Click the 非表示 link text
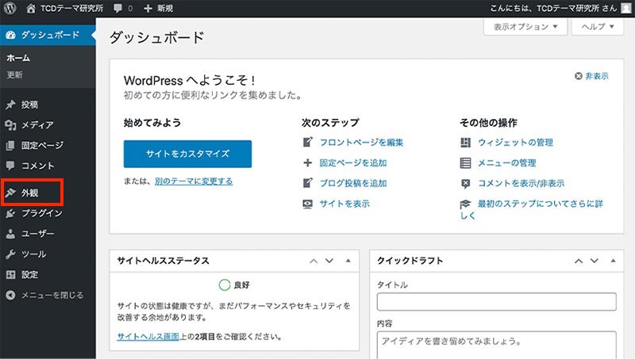Image resolution: width=635 pixels, height=359 pixels. click(x=597, y=76)
